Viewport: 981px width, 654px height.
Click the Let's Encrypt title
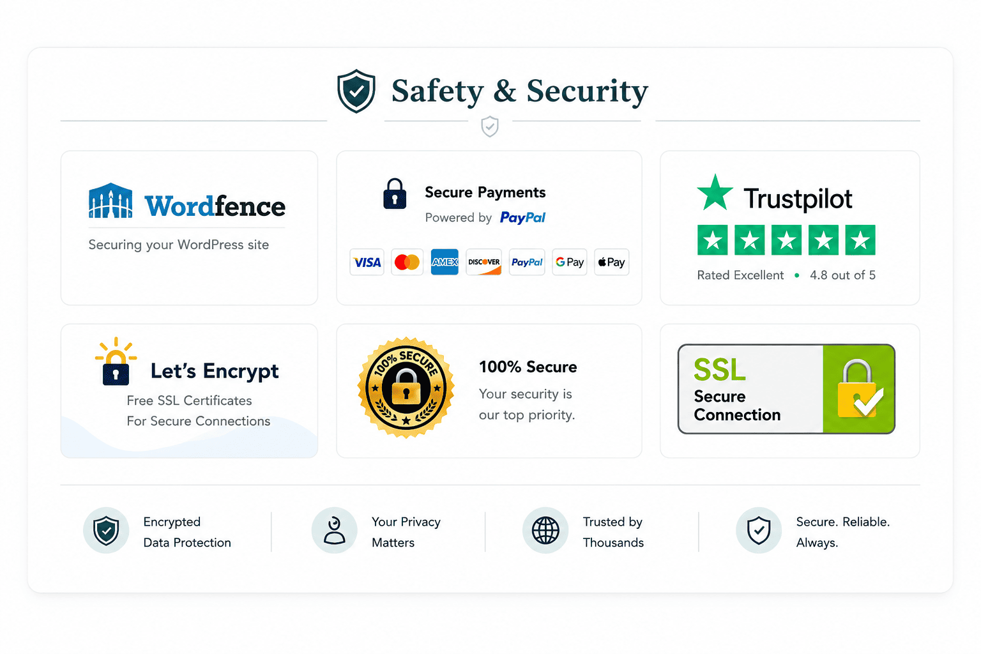pyautogui.click(x=215, y=371)
